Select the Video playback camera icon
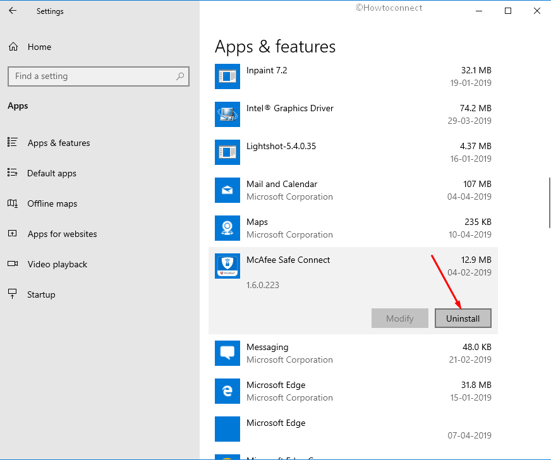 point(12,264)
